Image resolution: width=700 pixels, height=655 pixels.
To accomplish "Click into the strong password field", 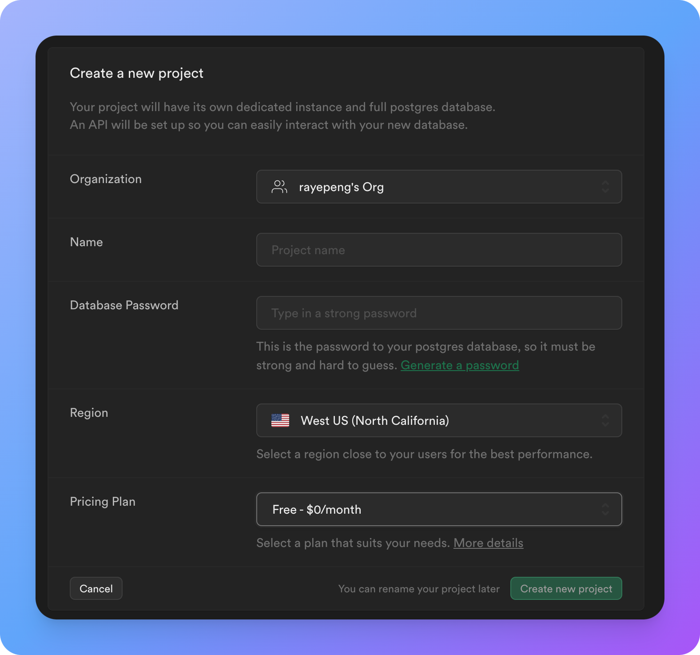I will [439, 313].
